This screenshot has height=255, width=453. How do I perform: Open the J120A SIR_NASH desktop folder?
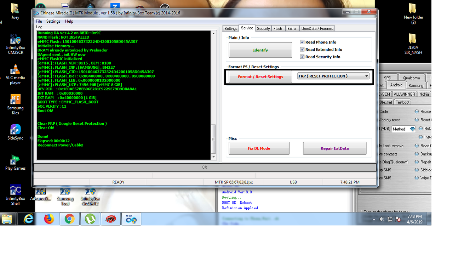coord(413,44)
